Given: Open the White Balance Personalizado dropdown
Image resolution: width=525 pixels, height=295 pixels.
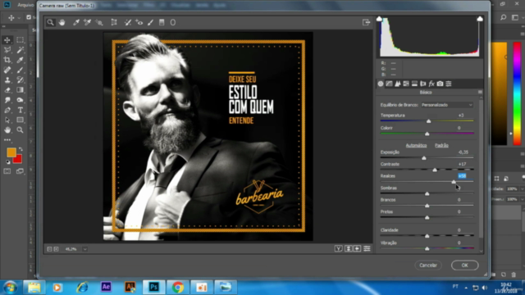Looking at the screenshot, I should coord(447,105).
